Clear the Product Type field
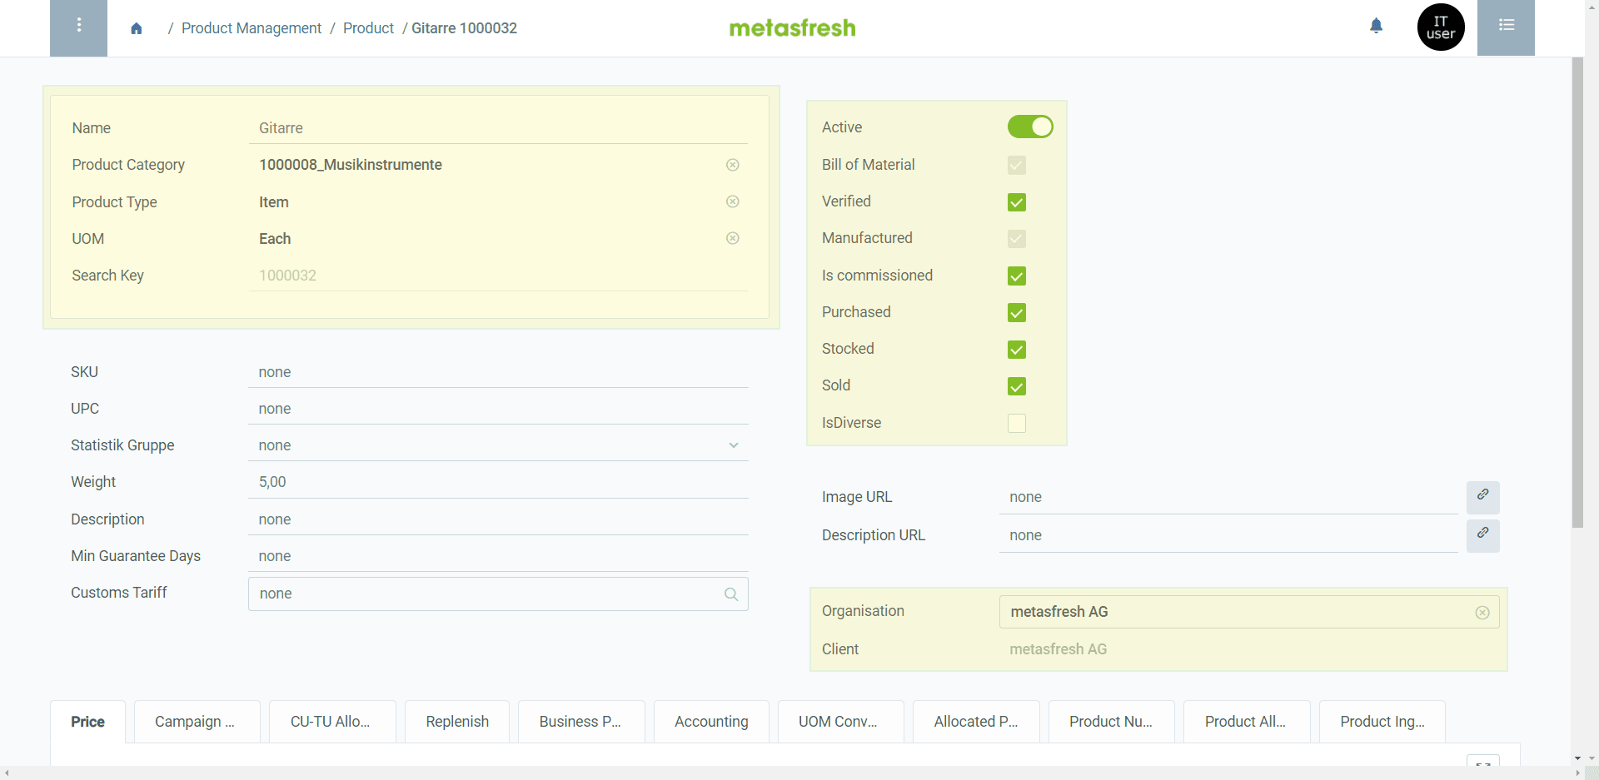The image size is (1599, 780). 733,201
